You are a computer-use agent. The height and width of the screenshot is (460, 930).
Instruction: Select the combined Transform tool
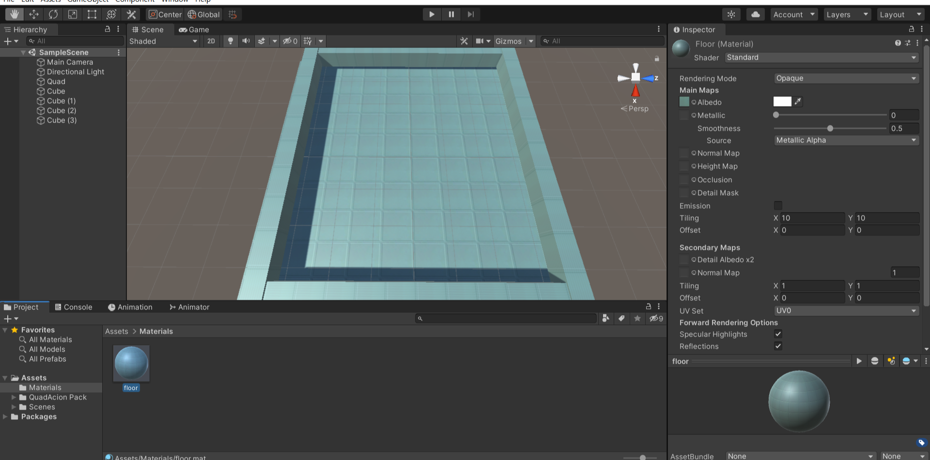pyautogui.click(x=111, y=15)
